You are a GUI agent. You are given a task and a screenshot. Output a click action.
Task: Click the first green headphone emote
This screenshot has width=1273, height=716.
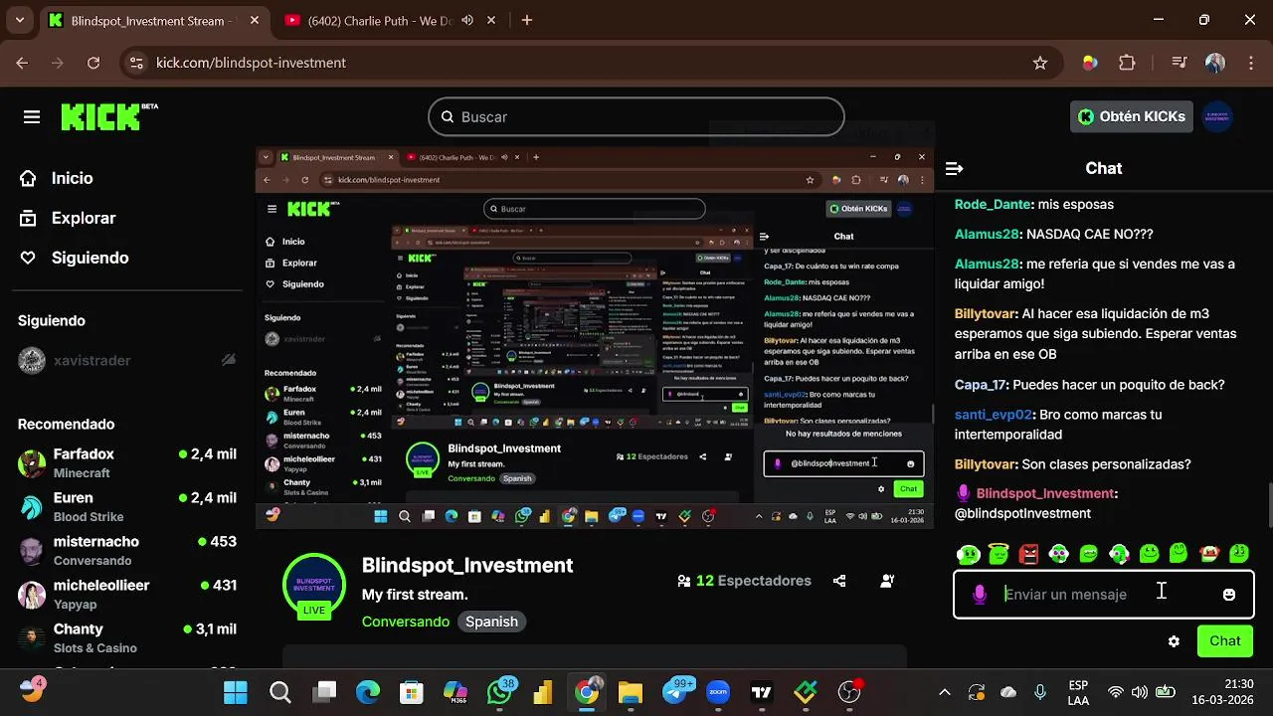(x=968, y=554)
